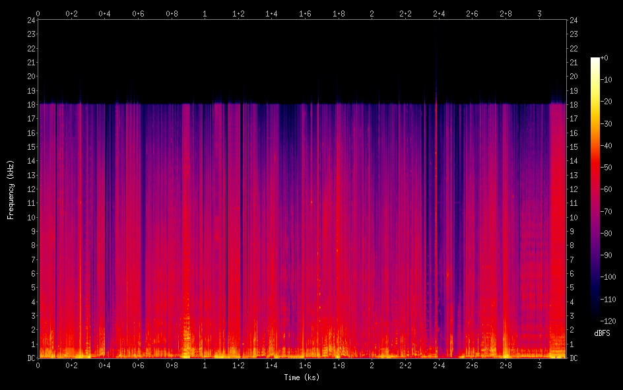Select the 0 tick on the bottom time axis
Viewport: 623px width, 390px height.
pos(38,365)
